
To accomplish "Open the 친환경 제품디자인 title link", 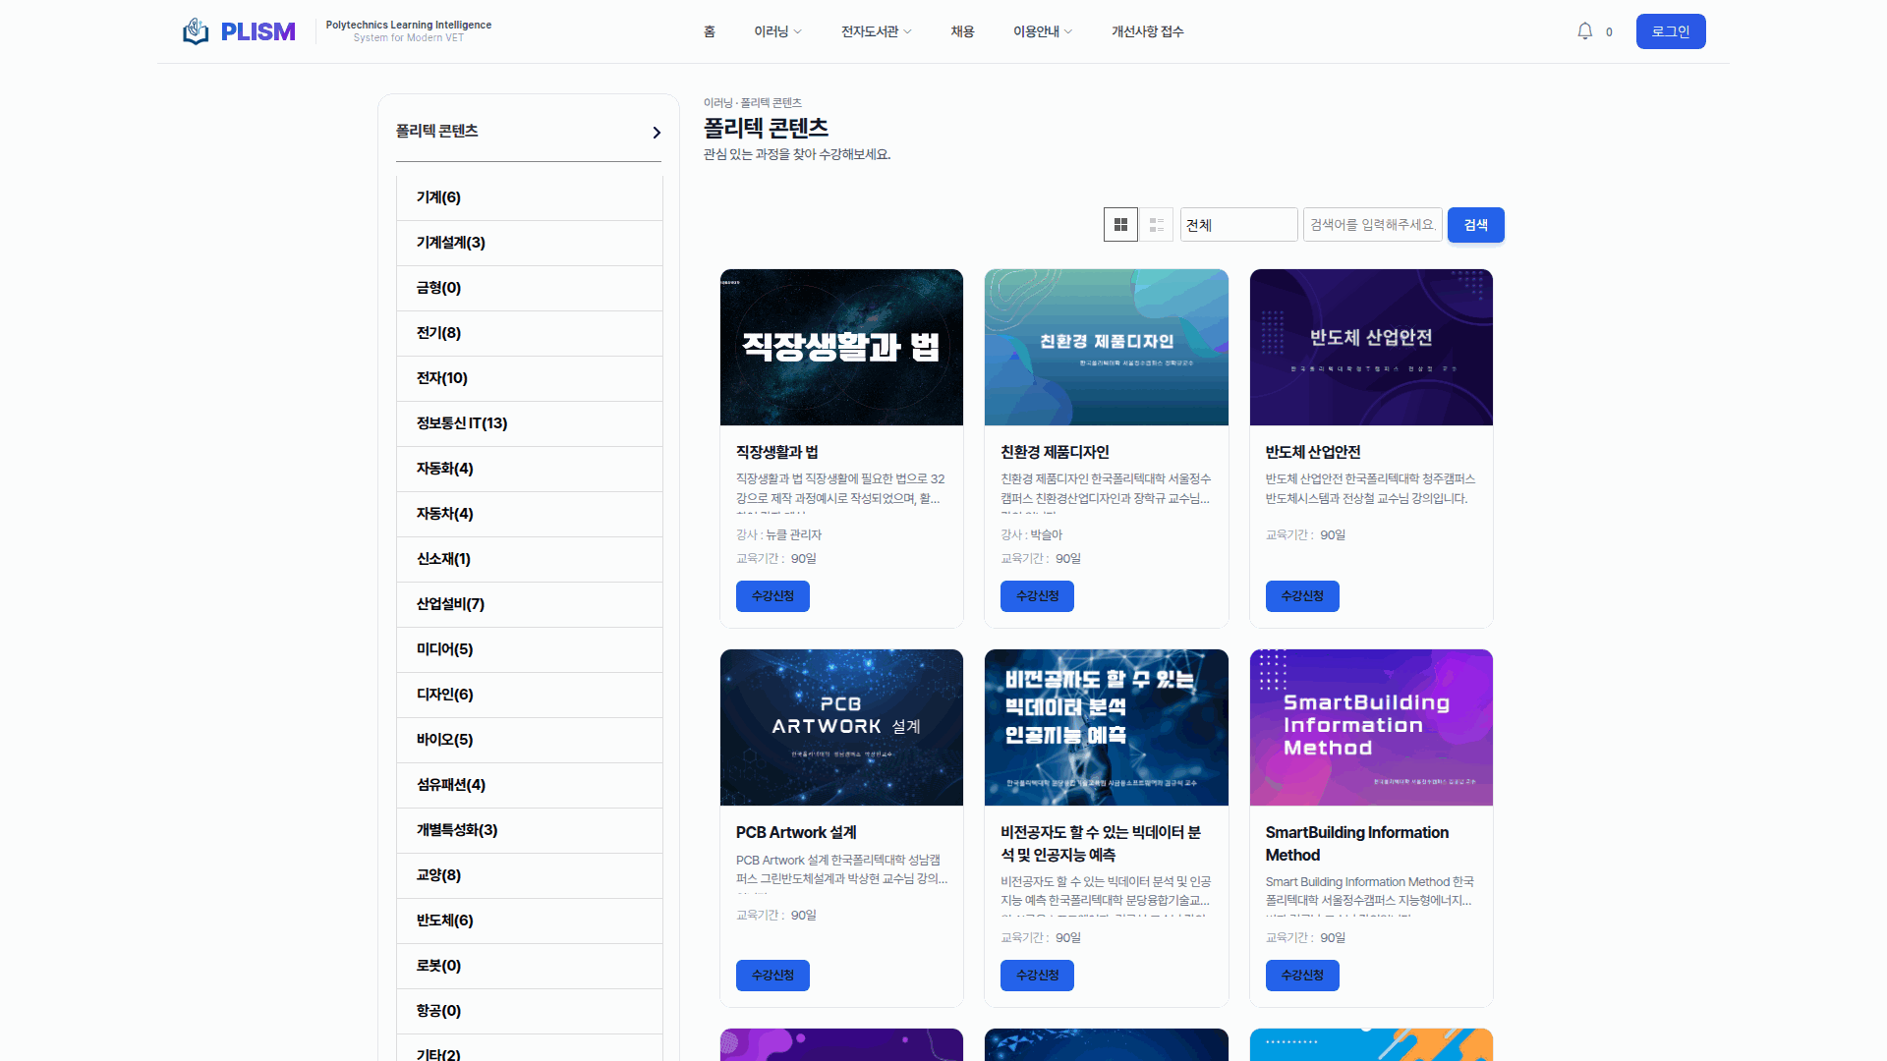I will click(1055, 452).
